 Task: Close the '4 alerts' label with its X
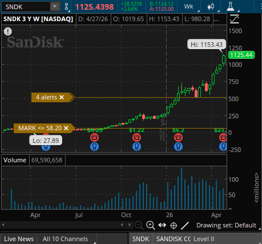(x=62, y=97)
